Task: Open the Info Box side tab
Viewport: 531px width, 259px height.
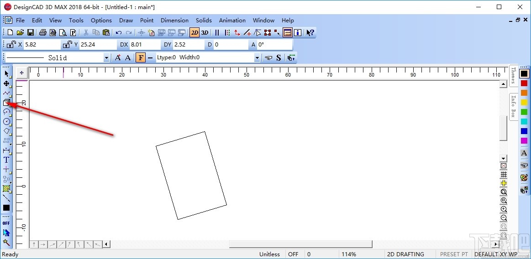Action: 513,106
